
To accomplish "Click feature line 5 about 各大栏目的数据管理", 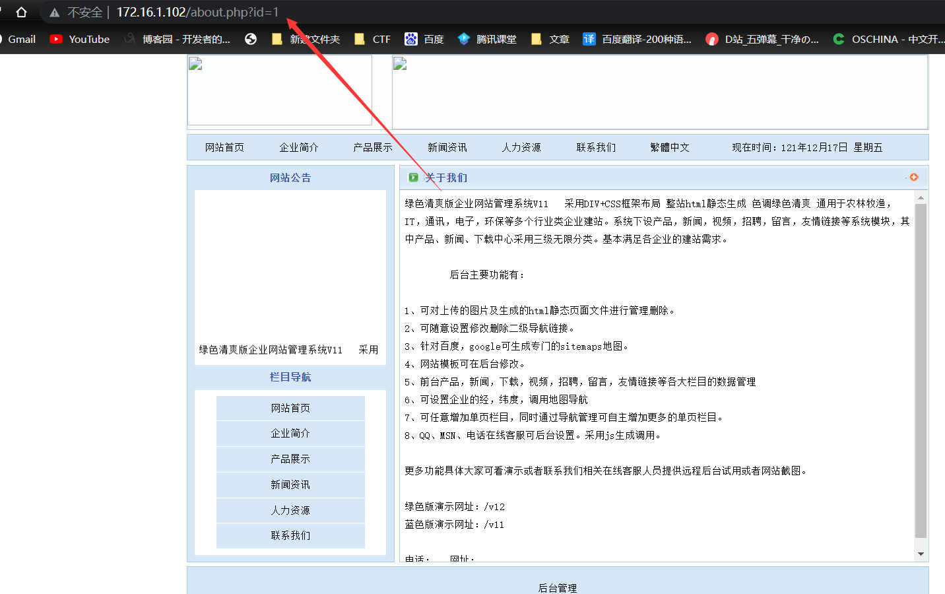I will pyautogui.click(x=581, y=381).
